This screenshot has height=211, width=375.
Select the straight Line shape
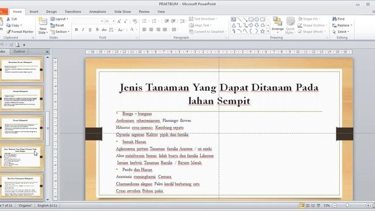click(240, 19)
